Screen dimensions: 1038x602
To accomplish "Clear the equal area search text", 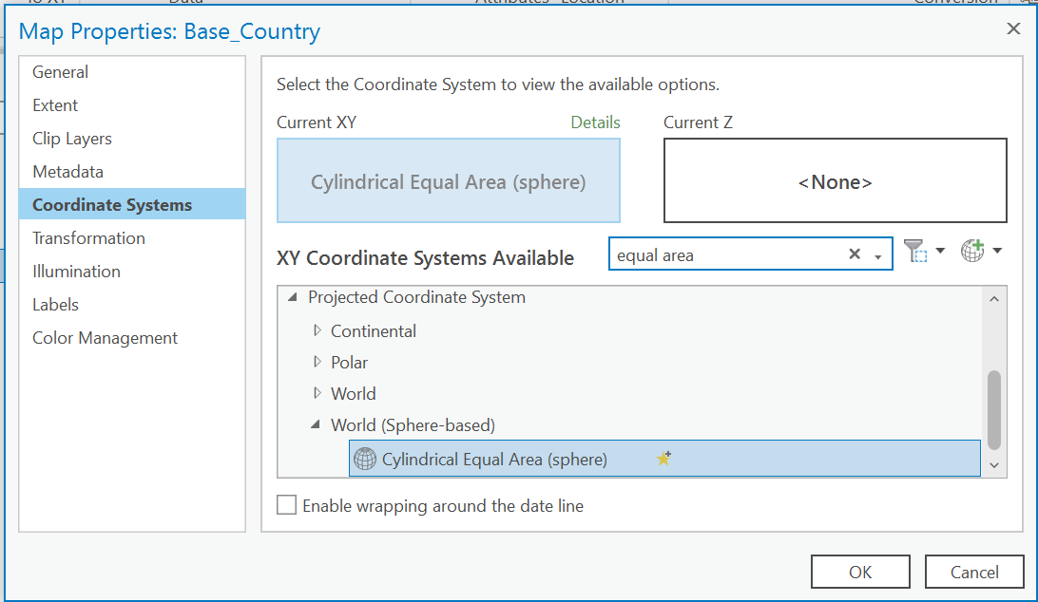I will click(855, 254).
